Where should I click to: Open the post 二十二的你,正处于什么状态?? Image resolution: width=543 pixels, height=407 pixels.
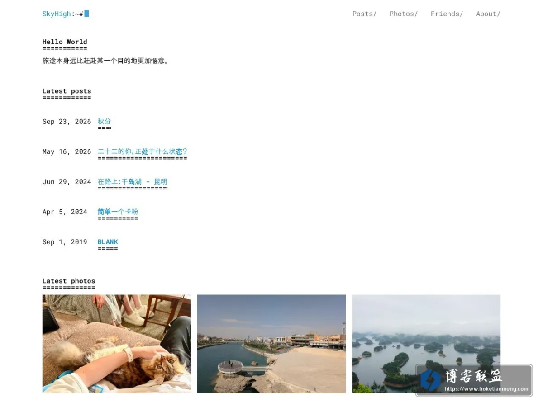[142, 151]
